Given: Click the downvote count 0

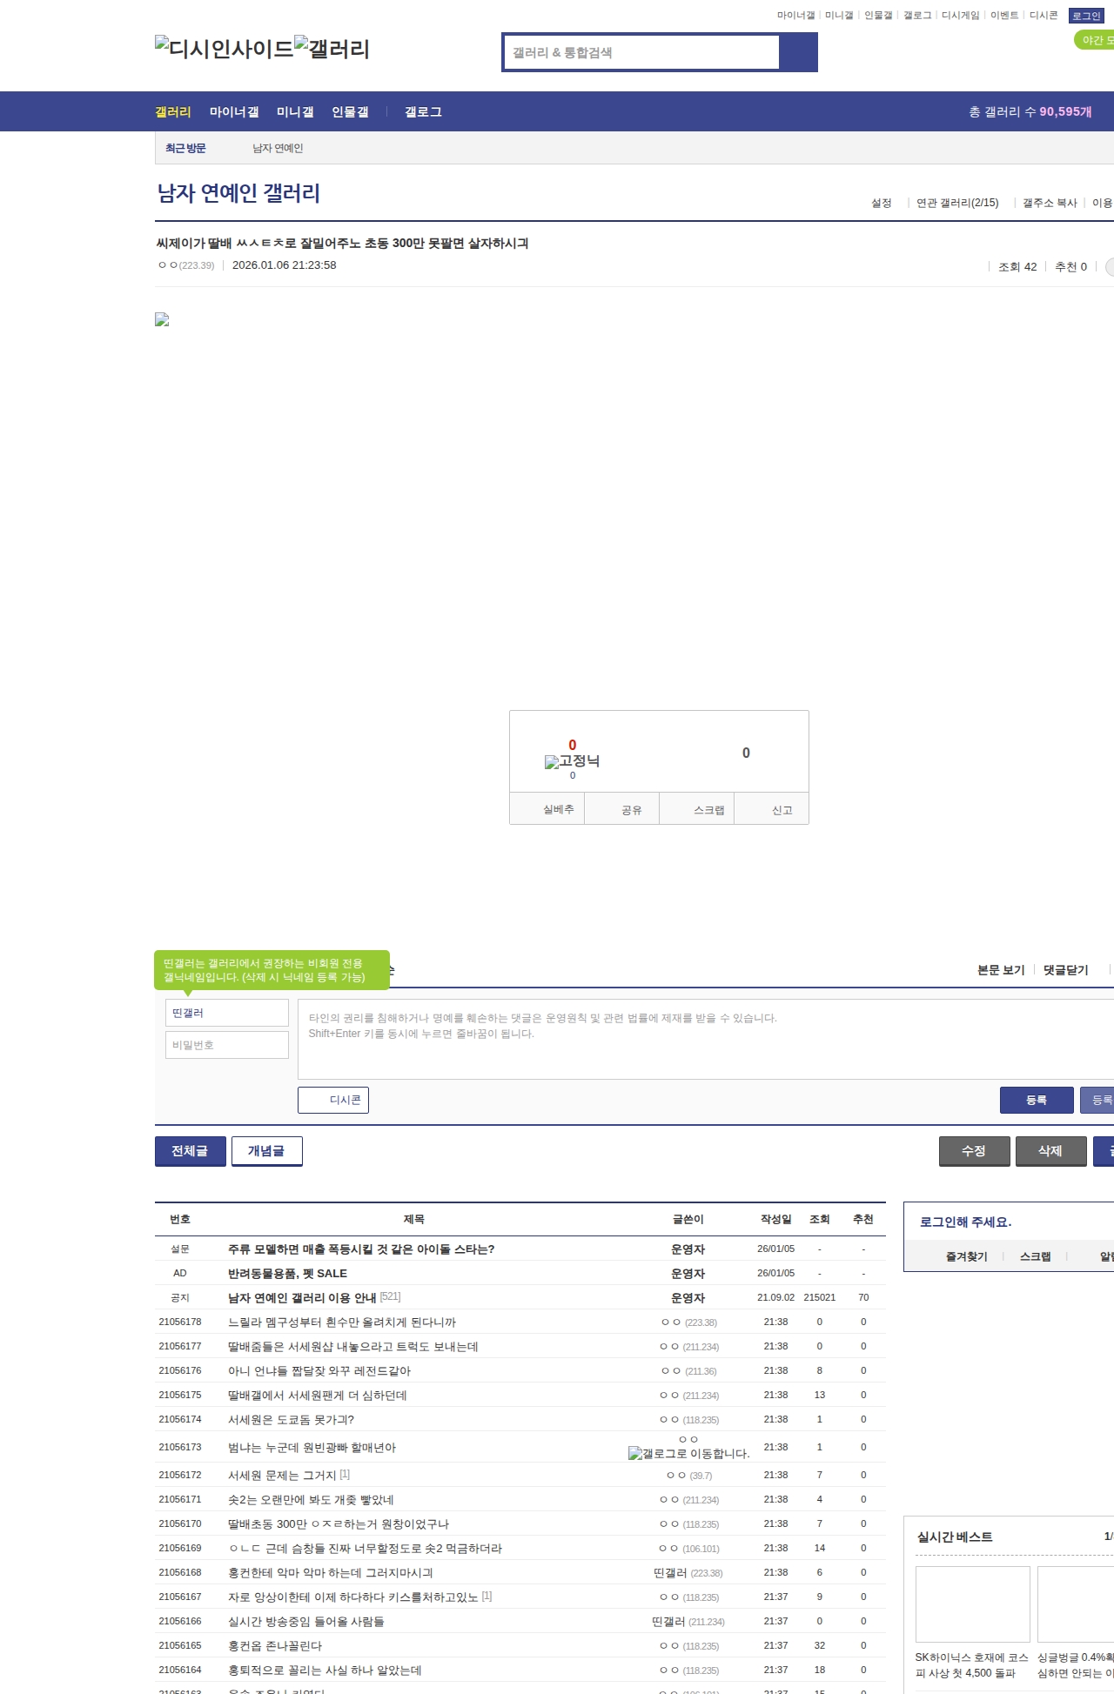Looking at the screenshot, I should 746,753.
